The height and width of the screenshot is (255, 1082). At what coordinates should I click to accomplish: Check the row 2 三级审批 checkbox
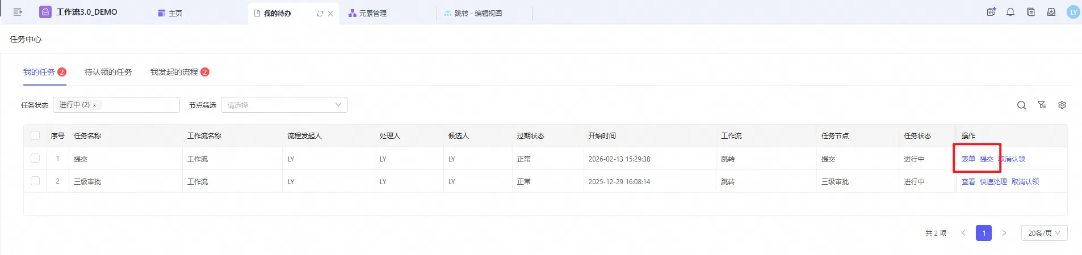[35, 181]
